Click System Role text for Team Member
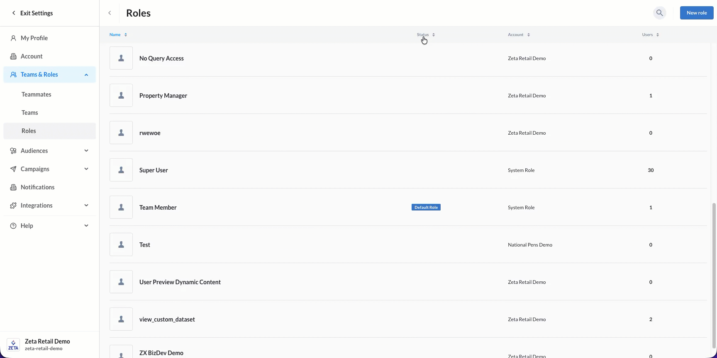This screenshot has width=717, height=358. click(521, 208)
